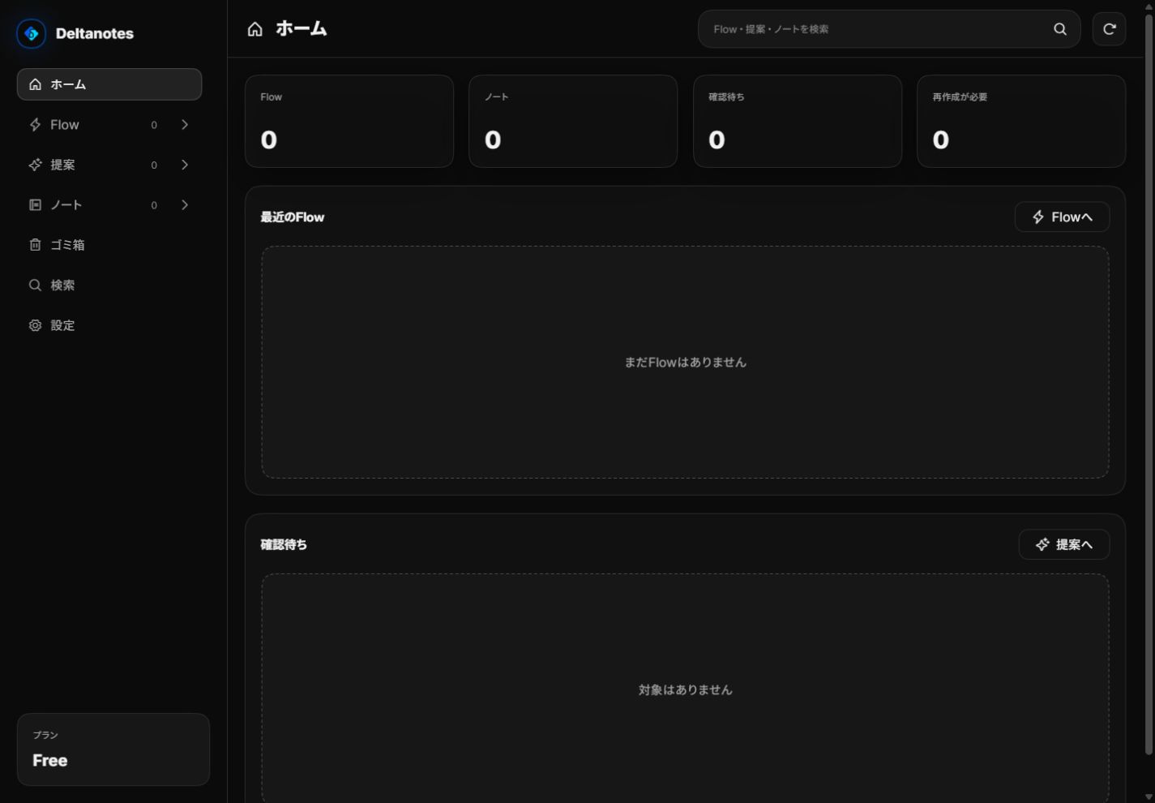Expand the 提案 sidebar chevron
The width and height of the screenshot is (1155, 803).
click(x=185, y=165)
